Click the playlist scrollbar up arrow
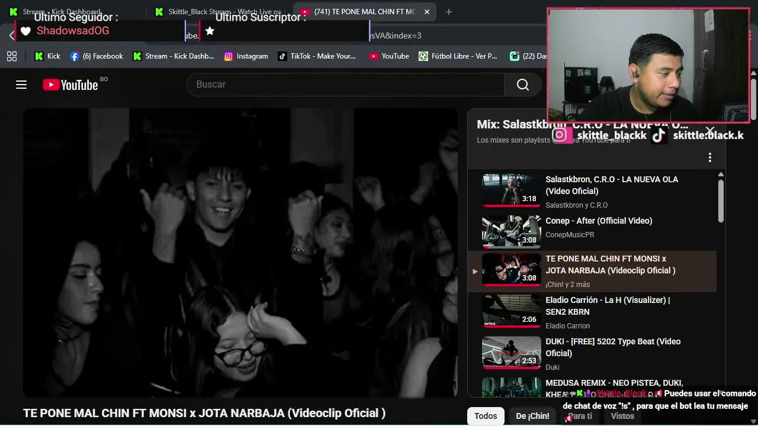Viewport: 758px width, 426px height. pyautogui.click(x=721, y=175)
